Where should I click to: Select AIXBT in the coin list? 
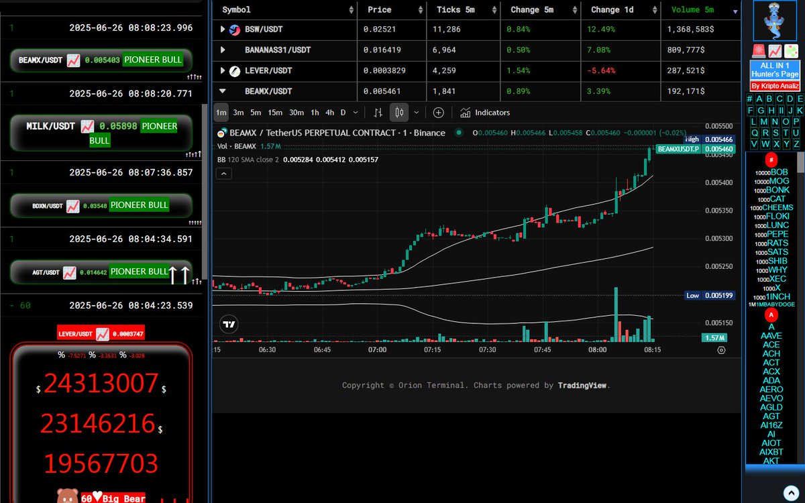click(771, 452)
